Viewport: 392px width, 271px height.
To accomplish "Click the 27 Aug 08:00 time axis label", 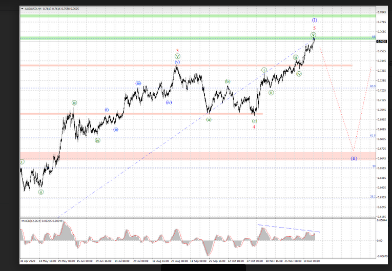I will [180, 260].
